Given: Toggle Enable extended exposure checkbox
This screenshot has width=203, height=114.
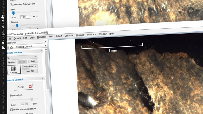Looking at the screenshot, I should (11, 110).
